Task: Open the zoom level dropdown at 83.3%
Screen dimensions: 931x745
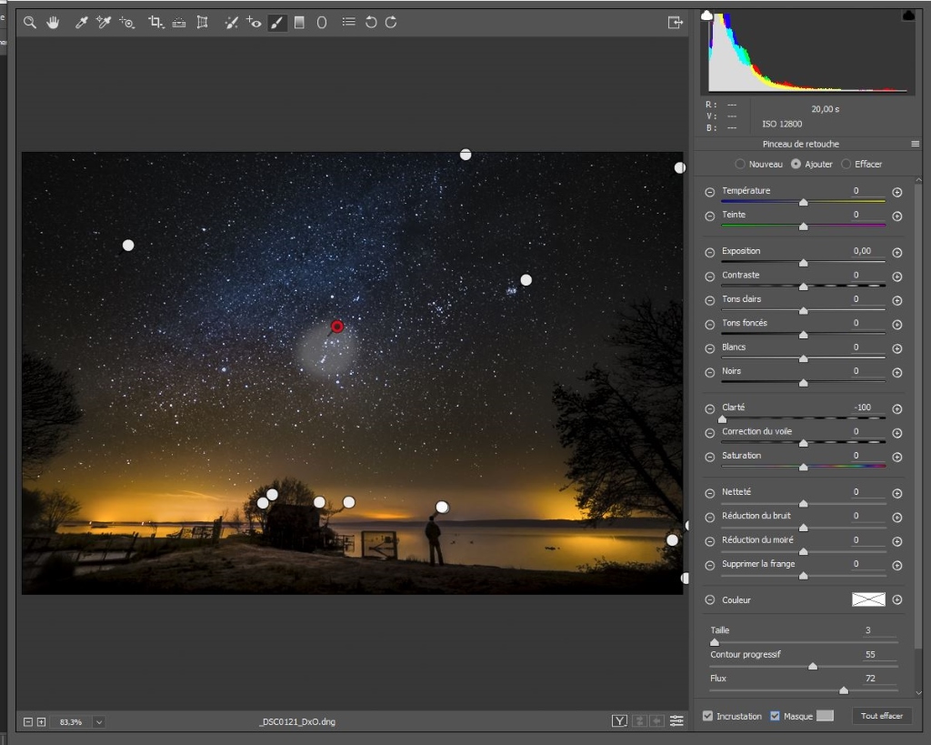Action: [x=98, y=722]
